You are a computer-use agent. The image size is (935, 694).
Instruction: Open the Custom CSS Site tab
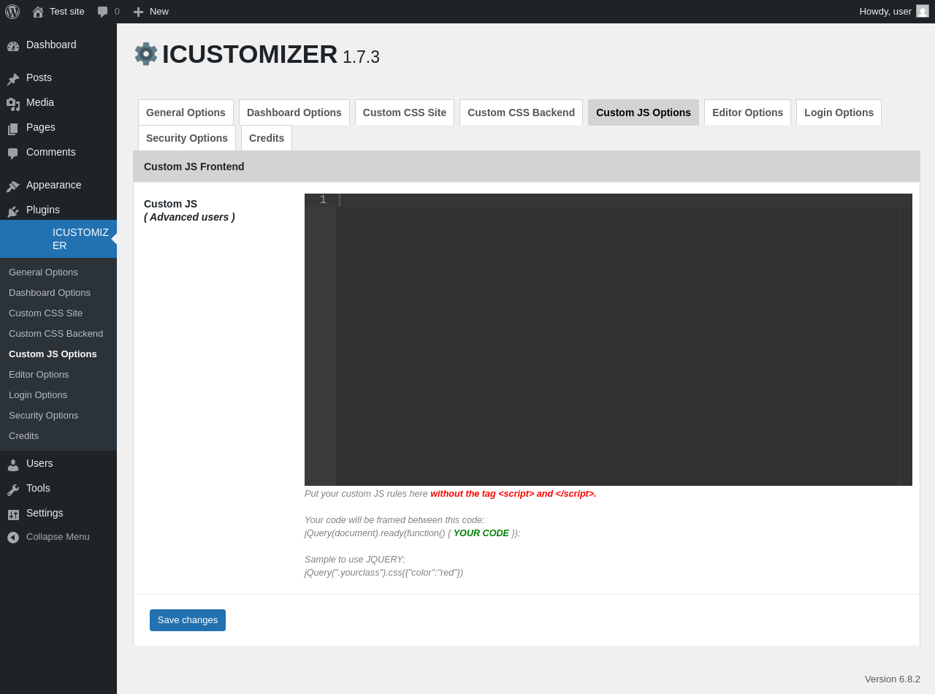click(x=405, y=113)
